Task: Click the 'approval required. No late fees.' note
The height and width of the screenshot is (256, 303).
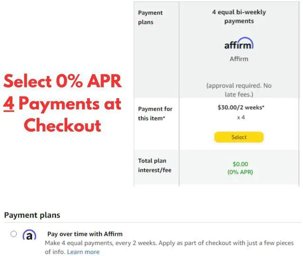Action: [238, 90]
